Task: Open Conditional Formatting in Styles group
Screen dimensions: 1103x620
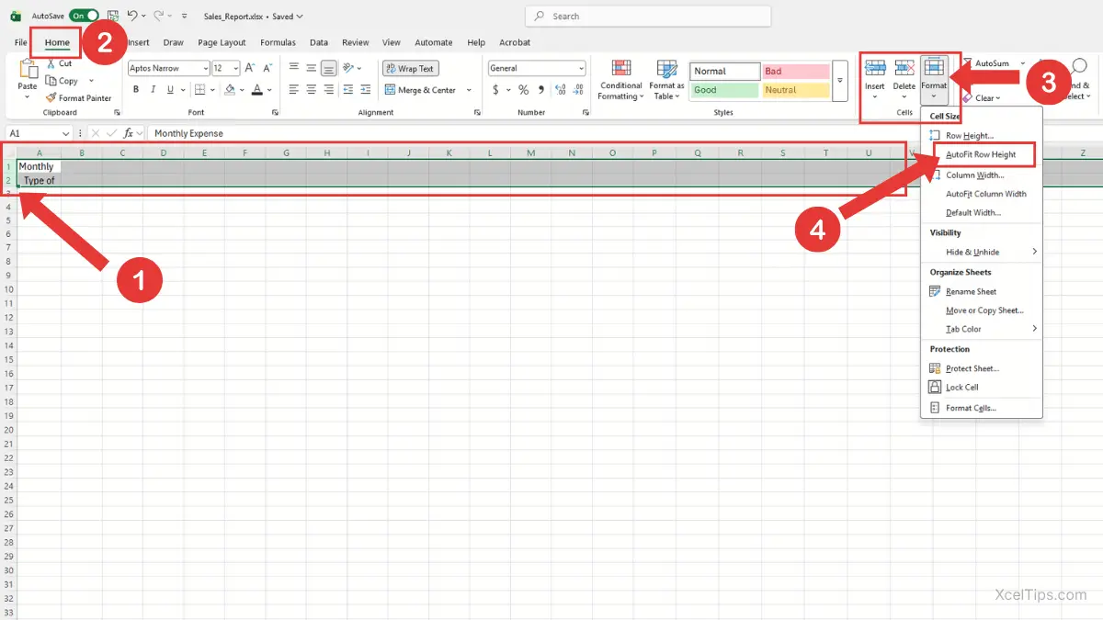Action: pos(621,79)
